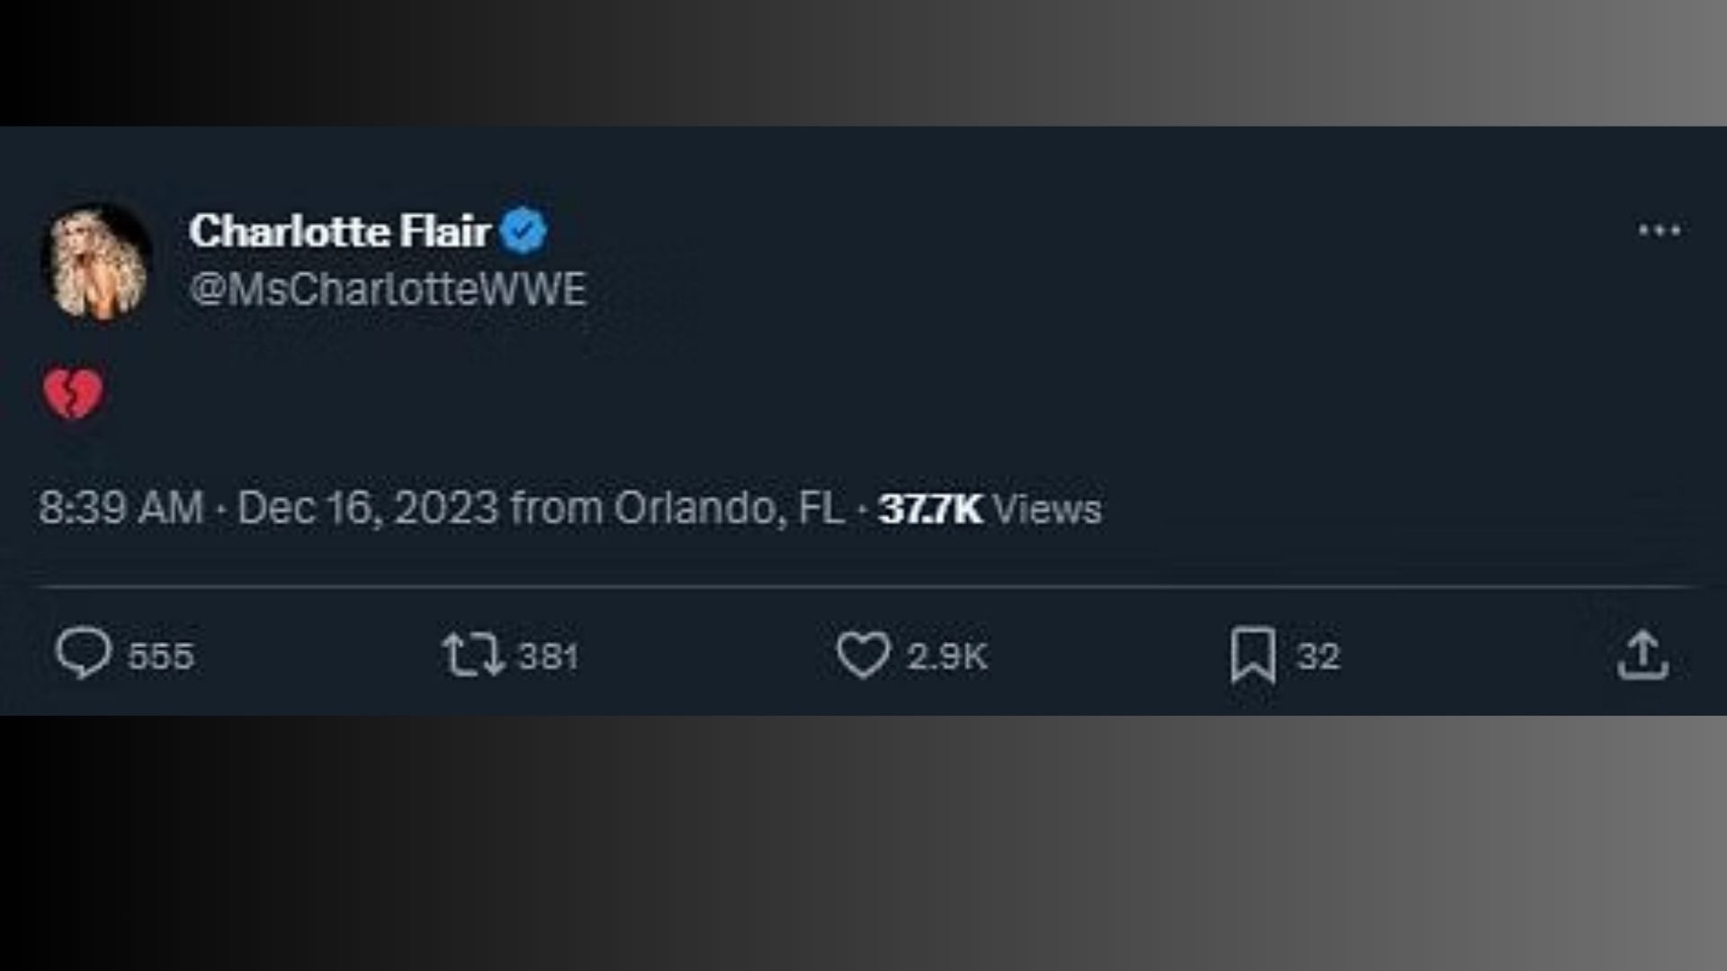Like the tweet with the heart icon
The height and width of the screenshot is (971, 1727).
[x=863, y=655]
